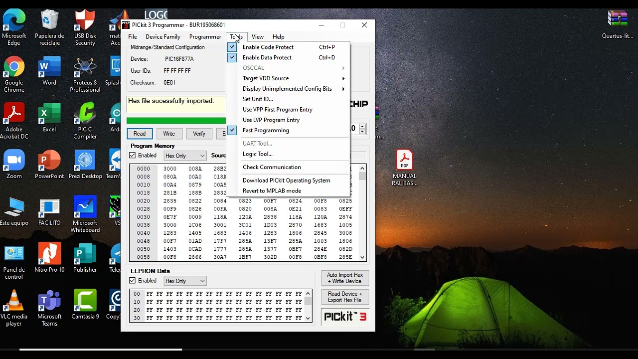Click the VDD voltage stepper arrows
This screenshot has height=359, width=638.
363,129
